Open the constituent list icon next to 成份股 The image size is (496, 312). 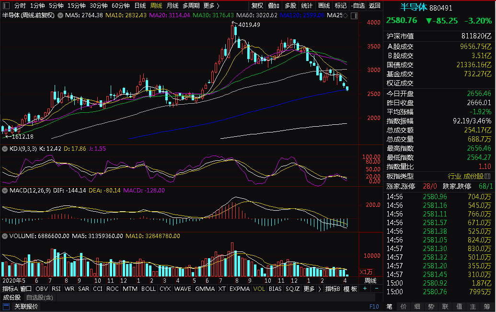coord(487,176)
